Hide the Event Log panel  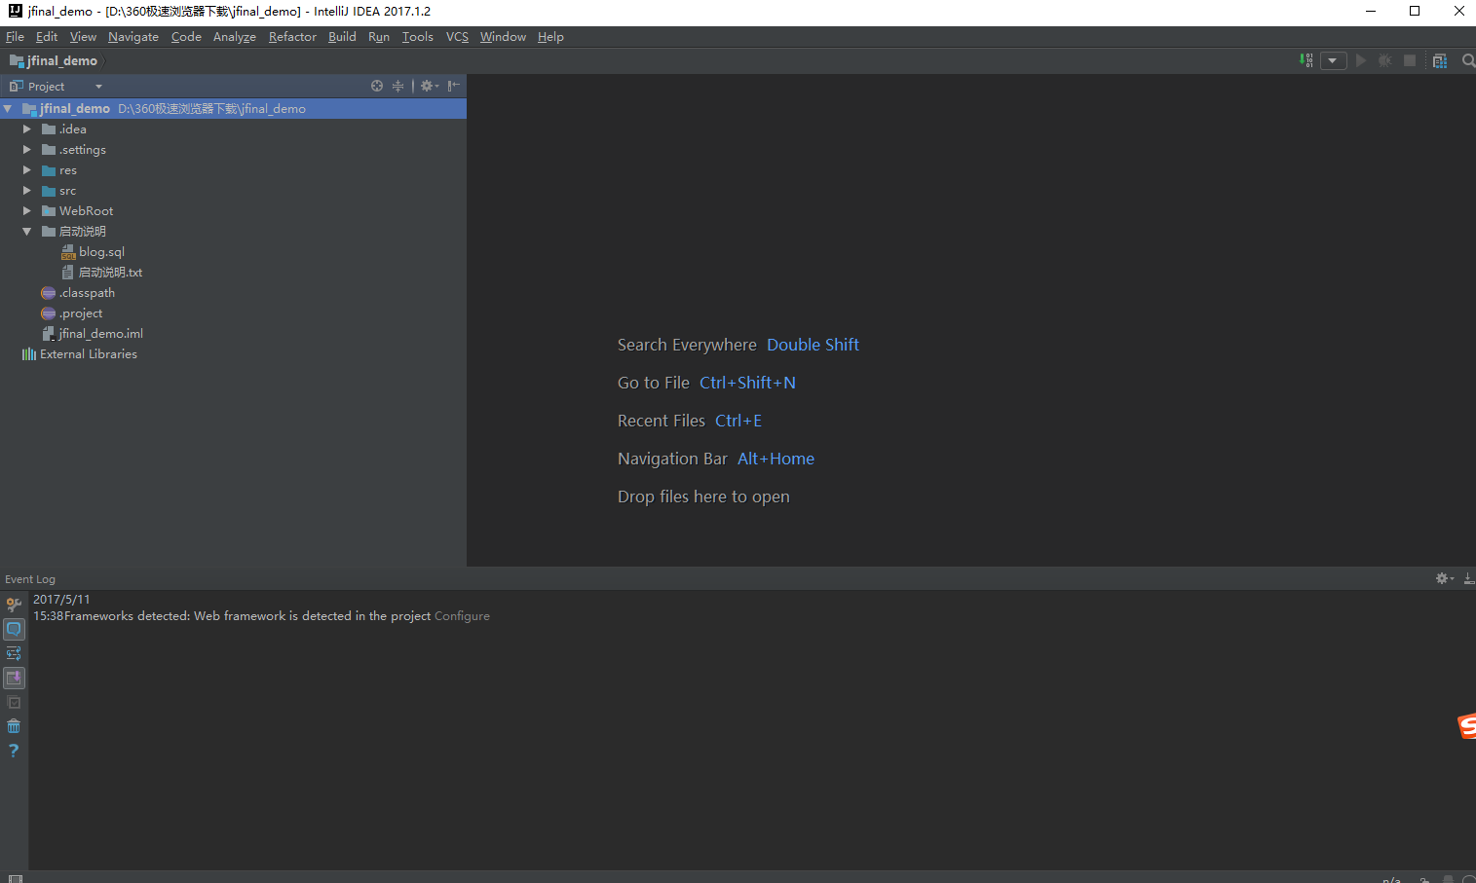pyautogui.click(x=1468, y=578)
